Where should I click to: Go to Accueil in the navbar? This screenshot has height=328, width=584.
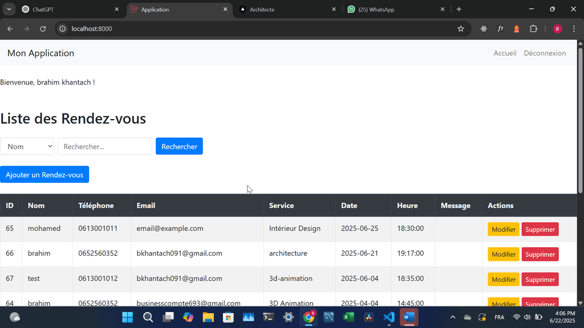pos(505,53)
